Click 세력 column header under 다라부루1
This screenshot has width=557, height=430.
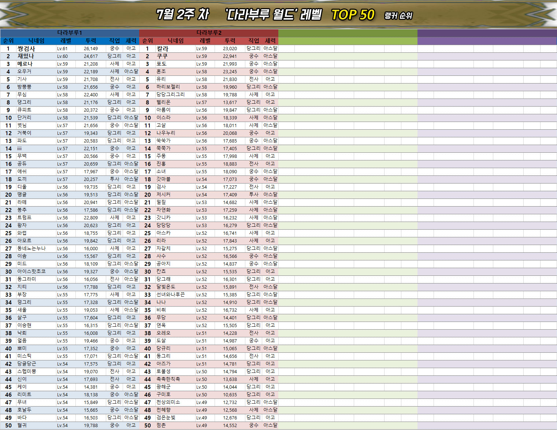[x=131, y=41]
